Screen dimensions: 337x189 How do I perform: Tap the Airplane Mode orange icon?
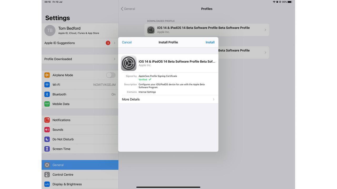click(47, 75)
